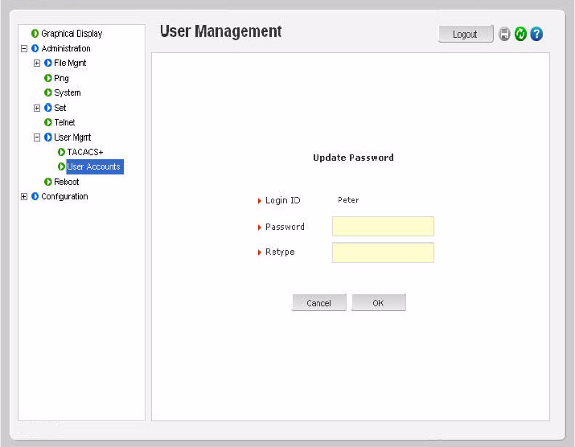Viewport: 575px width, 447px height.
Task: Expand the Set tree node
Action: pos(37,108)
